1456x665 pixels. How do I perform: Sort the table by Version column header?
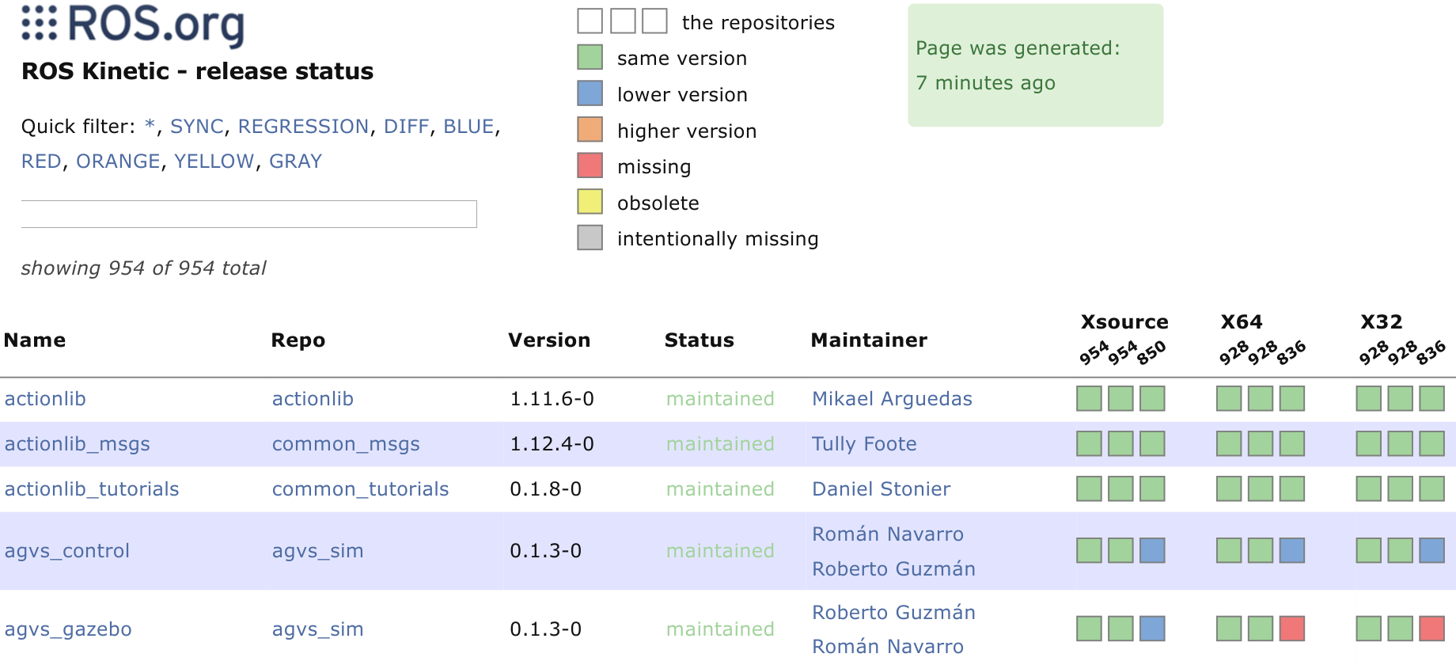click(x=549, y=340)
